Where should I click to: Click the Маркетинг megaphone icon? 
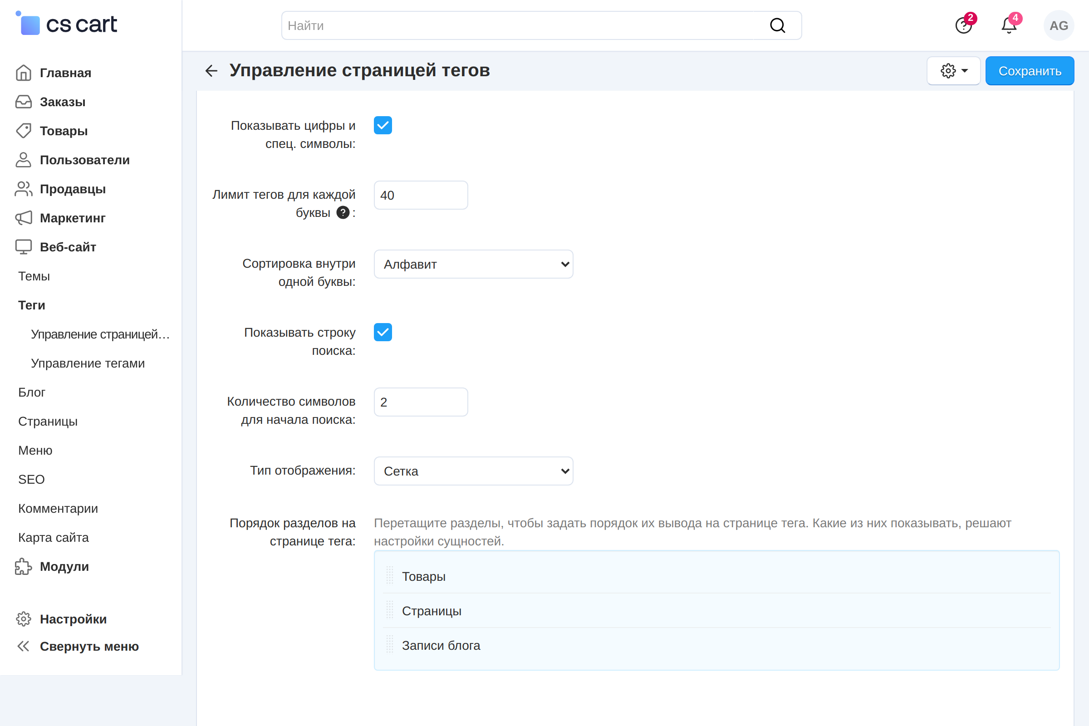tap(23, 218)
